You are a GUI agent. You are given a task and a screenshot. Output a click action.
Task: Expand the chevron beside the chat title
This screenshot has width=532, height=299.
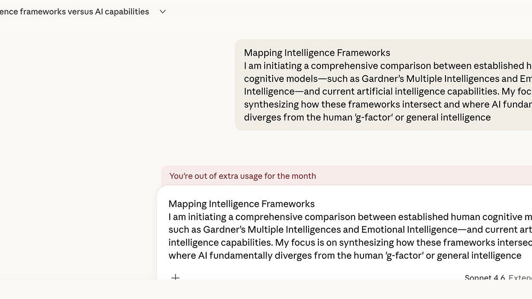pos(163,12)
